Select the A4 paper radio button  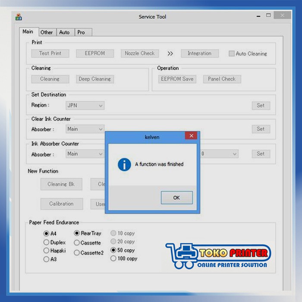(46, 233)
